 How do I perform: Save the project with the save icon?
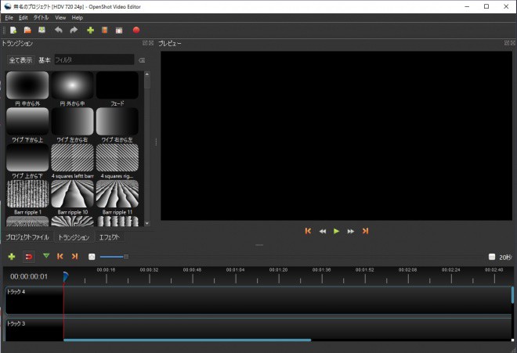[x=42, y=31]
